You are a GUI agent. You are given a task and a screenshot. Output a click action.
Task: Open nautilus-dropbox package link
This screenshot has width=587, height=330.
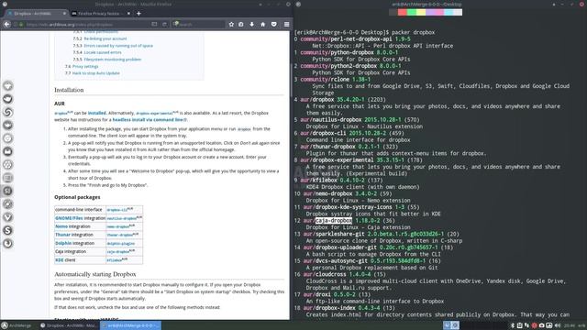click(122, 218)
